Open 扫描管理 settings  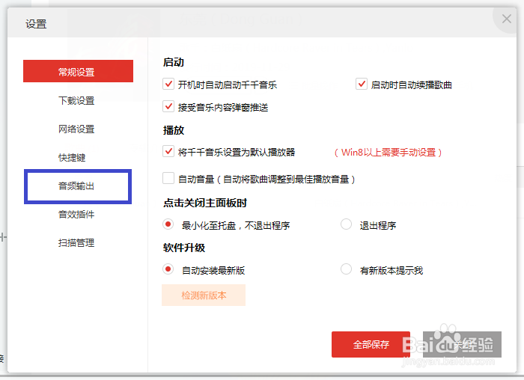76,243
